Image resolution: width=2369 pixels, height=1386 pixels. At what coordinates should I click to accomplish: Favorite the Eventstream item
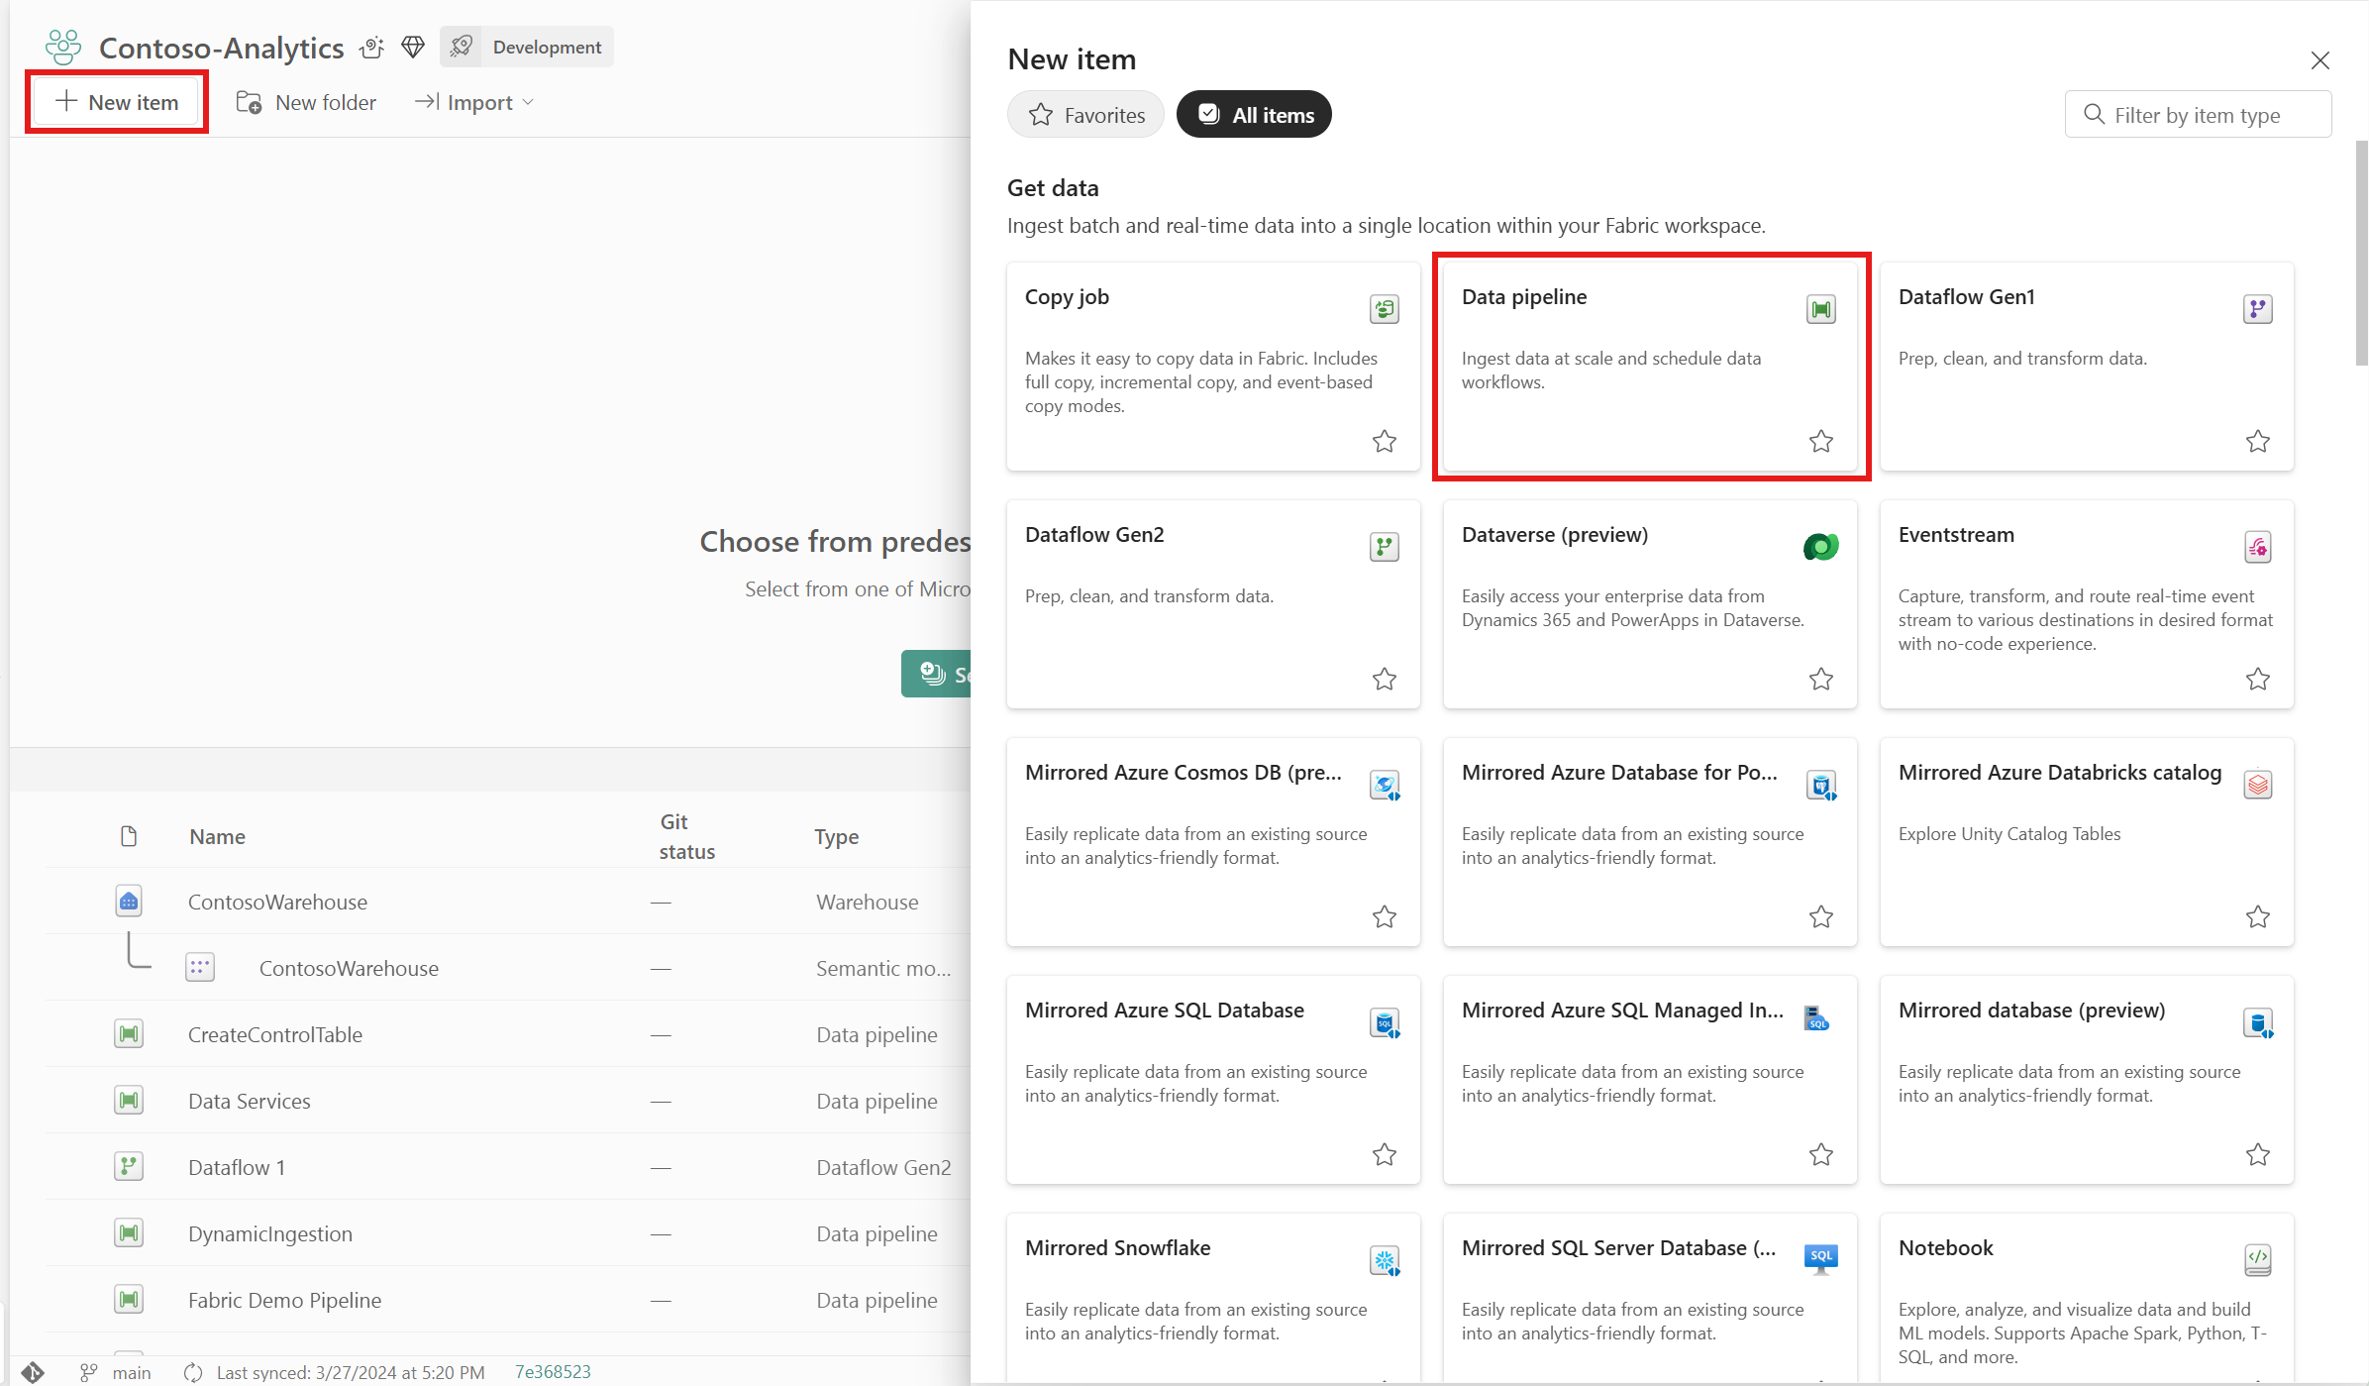[2258, 679]
